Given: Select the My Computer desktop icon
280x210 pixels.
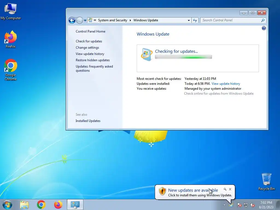Looking at the screenshot, I should 11,11.
